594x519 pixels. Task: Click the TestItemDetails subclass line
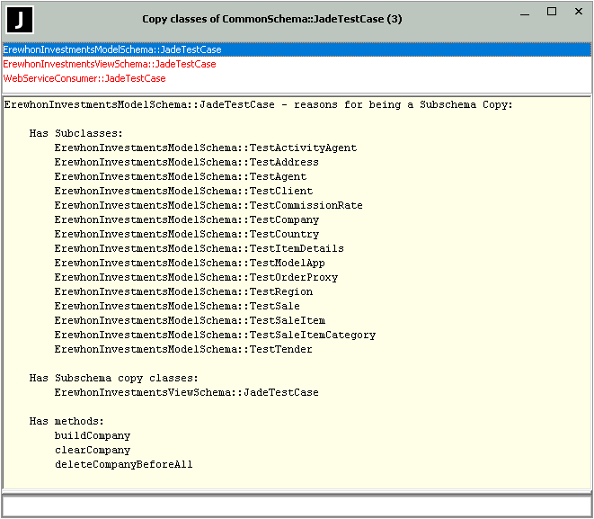coord(199,249)
